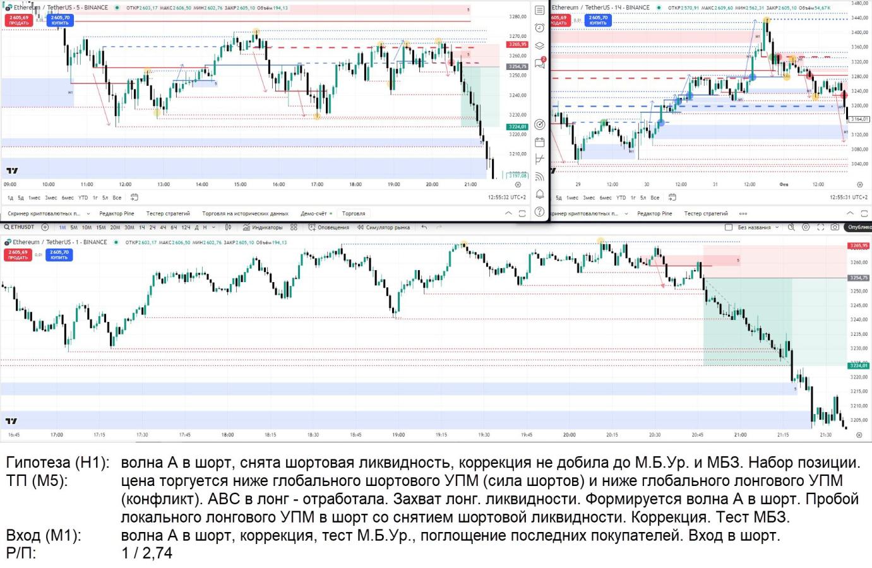The image size is (872, 568).
Task: Open the calendar icon in right sidebar
Action: point(540,142)
